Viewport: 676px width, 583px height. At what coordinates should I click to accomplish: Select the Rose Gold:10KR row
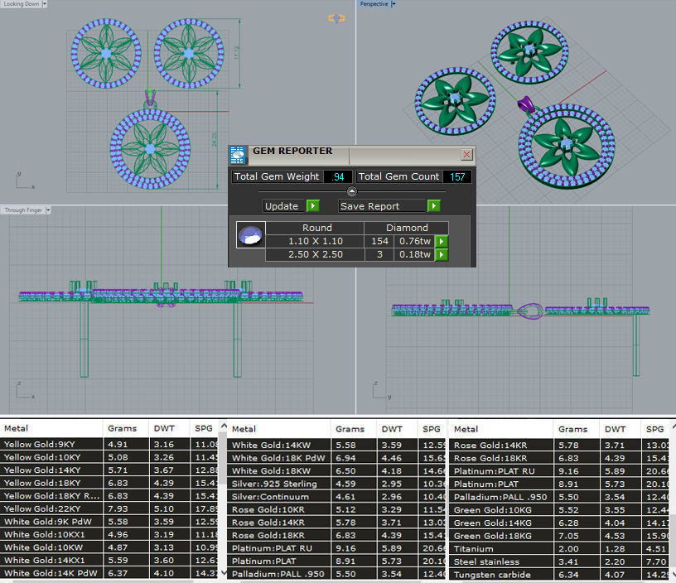[x=336, y=510]
